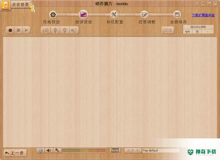Click the help question mark button

click(197, 4)
